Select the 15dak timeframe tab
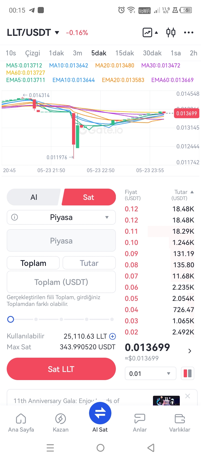This screenshot has height=459, width=201. click(x=125, y=53)
